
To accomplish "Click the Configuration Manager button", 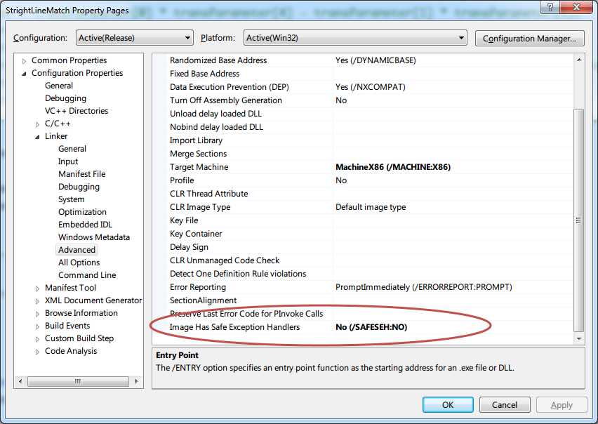I will [x=529, y=39].
